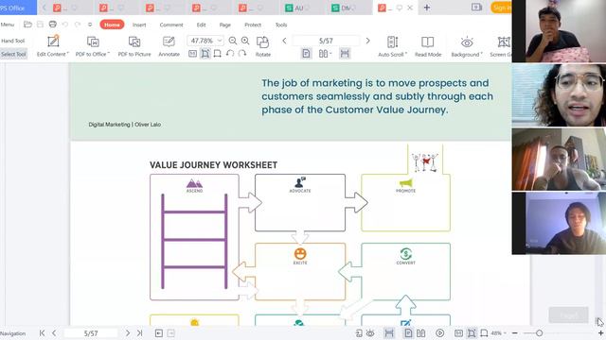
Task: Click the actual size 1:1 icon in toolbar
Action: point(192,54)
